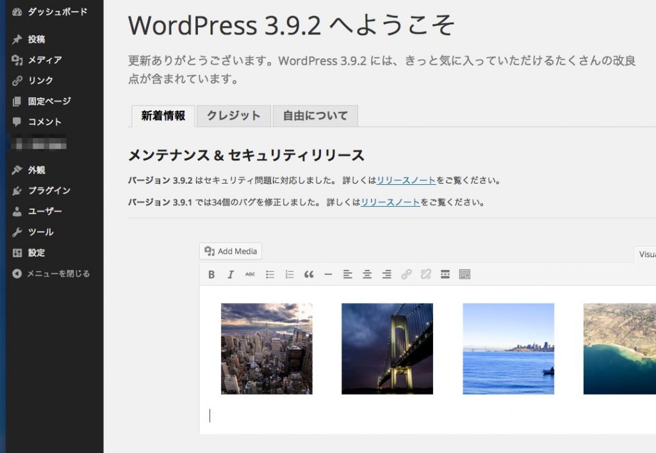The image size is (656, 453).
Task: Insert a numbered list
Action: point(289,274)
